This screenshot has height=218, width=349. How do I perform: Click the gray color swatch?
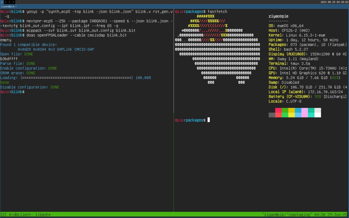[x=272, y=115]
